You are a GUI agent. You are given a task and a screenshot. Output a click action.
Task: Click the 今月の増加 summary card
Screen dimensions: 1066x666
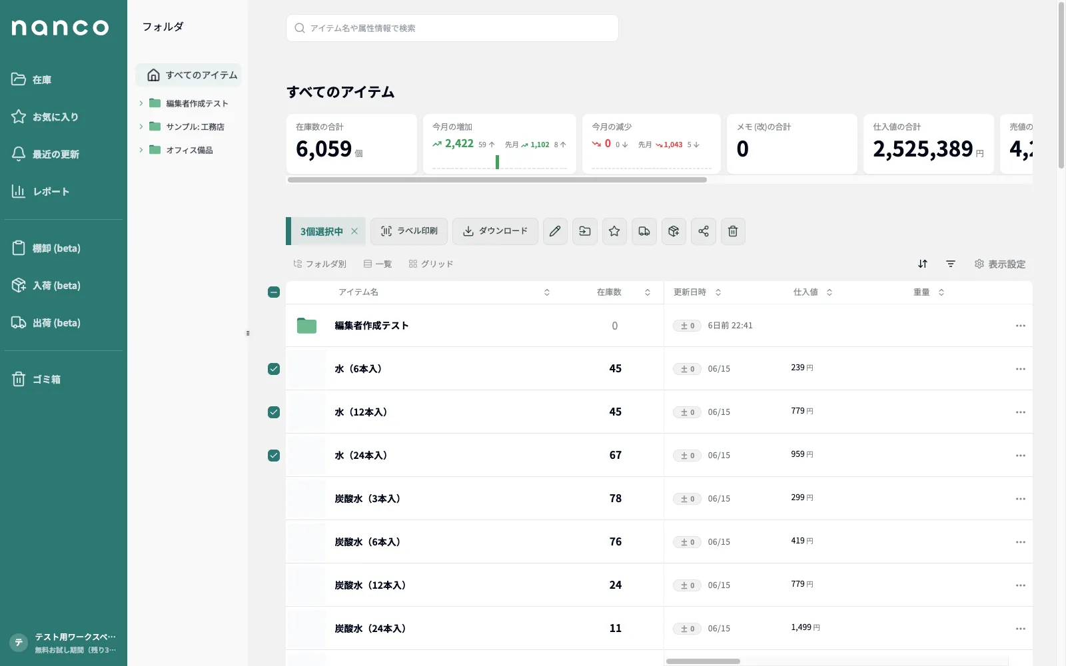point(500,144)
